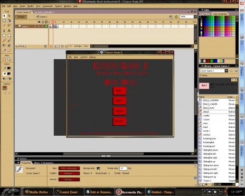Viewport: 245px width, 196px height.
Task: Click the Snap to Objects option icon
Action: [5, 88]
